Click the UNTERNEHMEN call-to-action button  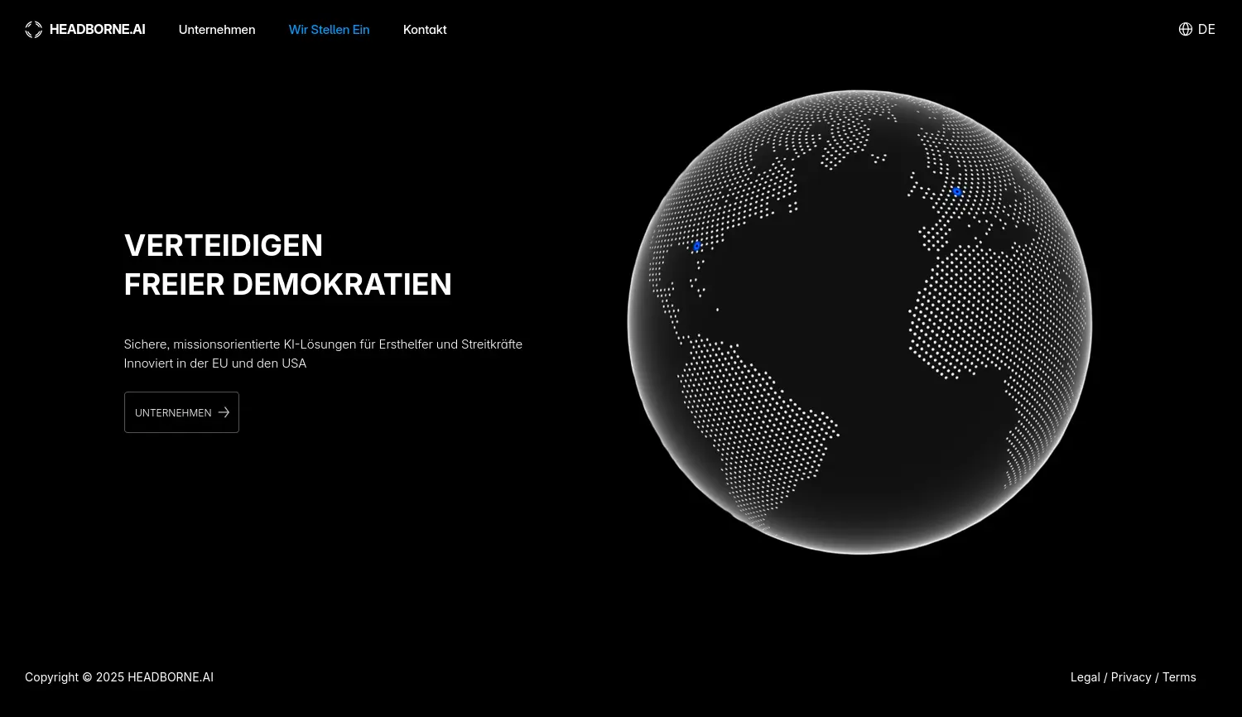point(181,412)
